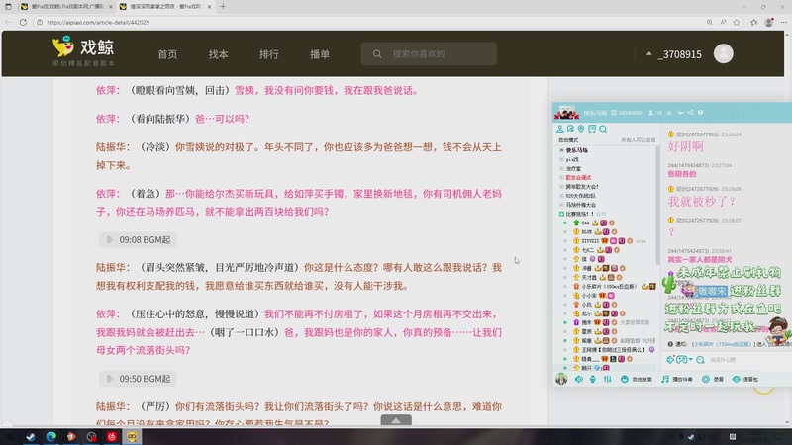Click the address bar URL
The height and width of the screenshot is (445, 792).
click(98, 22)
